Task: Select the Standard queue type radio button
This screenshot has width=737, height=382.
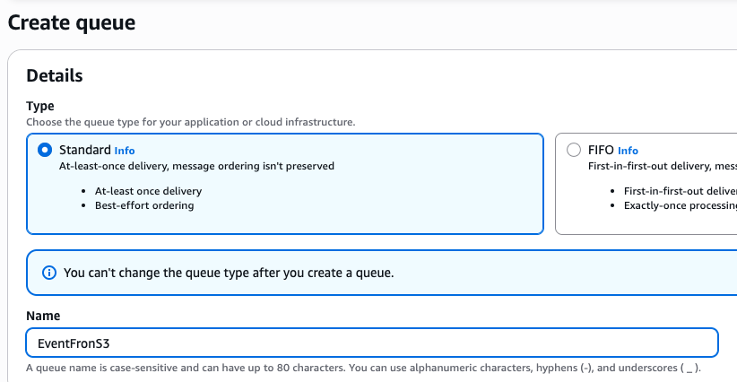Action: [x=45, y=151]
